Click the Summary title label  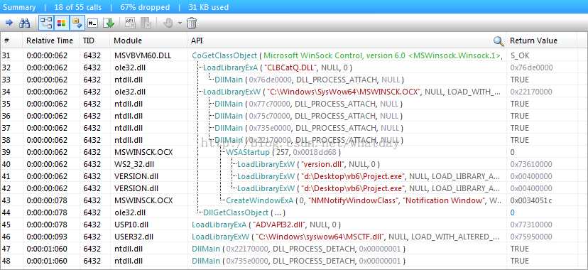click(19, 7)
